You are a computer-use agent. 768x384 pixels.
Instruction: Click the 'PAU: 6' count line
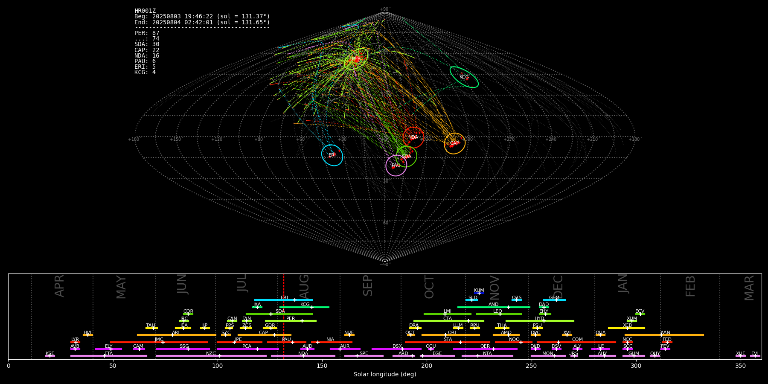145,61
